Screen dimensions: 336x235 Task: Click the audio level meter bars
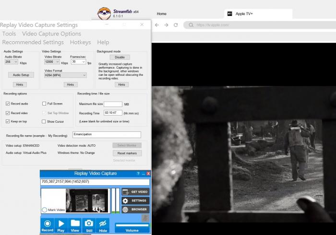pos(116,200)
